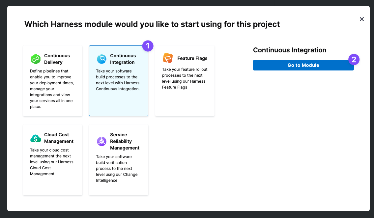374x218 pixels.
Task: Click the Continuous Delivery pipelines description
Action: point(52,89)
